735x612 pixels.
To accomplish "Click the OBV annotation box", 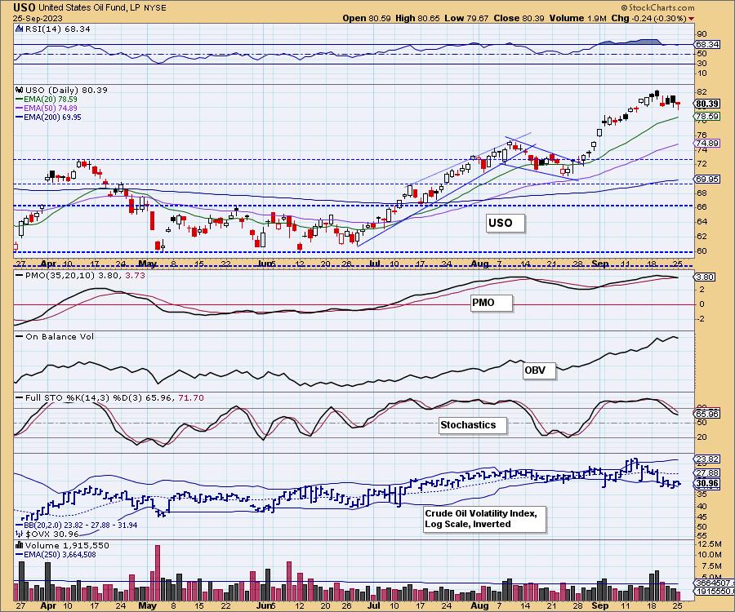I will point(539,370).
